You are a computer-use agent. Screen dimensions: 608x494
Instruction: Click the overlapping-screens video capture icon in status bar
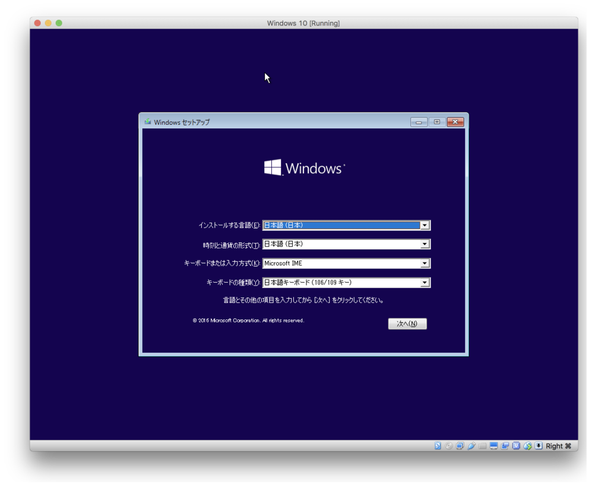[505, 446]
